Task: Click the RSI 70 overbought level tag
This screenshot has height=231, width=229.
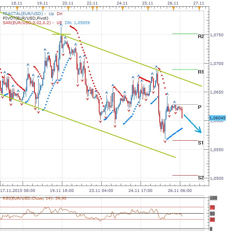Action: pos(213,208)
